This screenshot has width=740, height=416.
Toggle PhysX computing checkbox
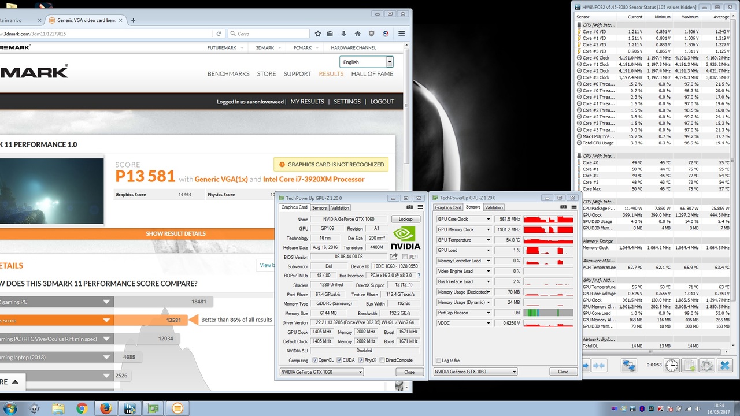point(361,360)
